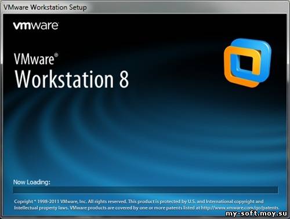The image size is (290, 219).
Task: Click the VMware Workstation overlapping squares icon
Action: (248, 63)
